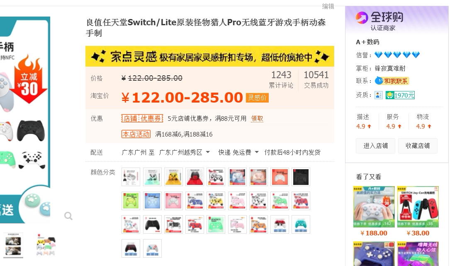Click the 店铺优惠券 coupon tag
Image resolution: width=450 pixels, height=266 pixels.
click(x=142, y=118)
